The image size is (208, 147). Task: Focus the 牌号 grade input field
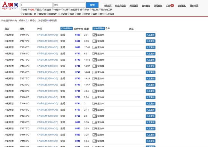(69, 5)
